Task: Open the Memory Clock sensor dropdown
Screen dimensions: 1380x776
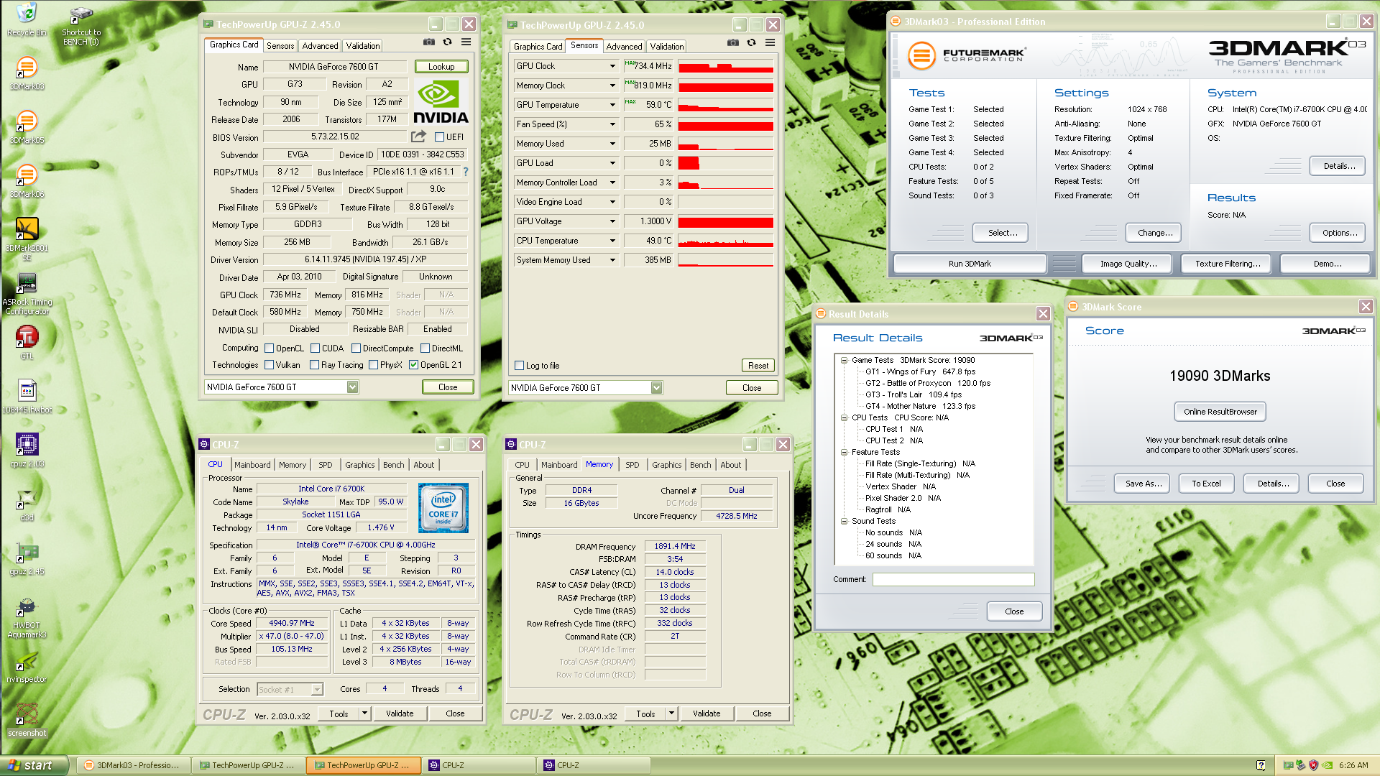Action: (612, 86)
